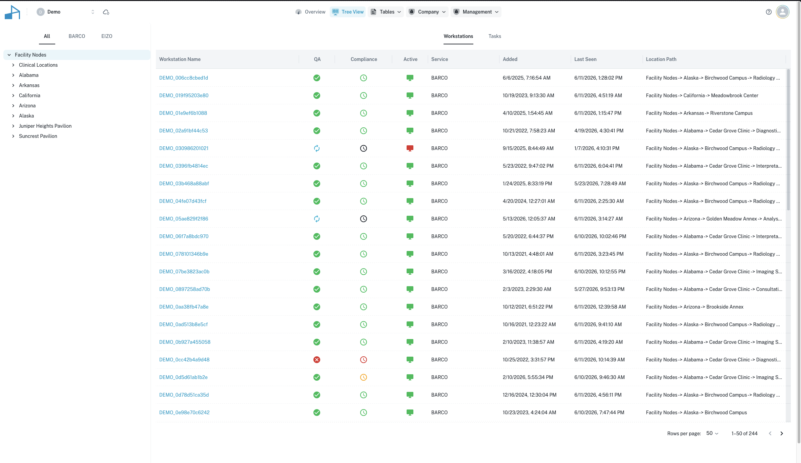Open workstation DEMO_0897258ad70b link
801x463 pixels.
coord(185,289)
